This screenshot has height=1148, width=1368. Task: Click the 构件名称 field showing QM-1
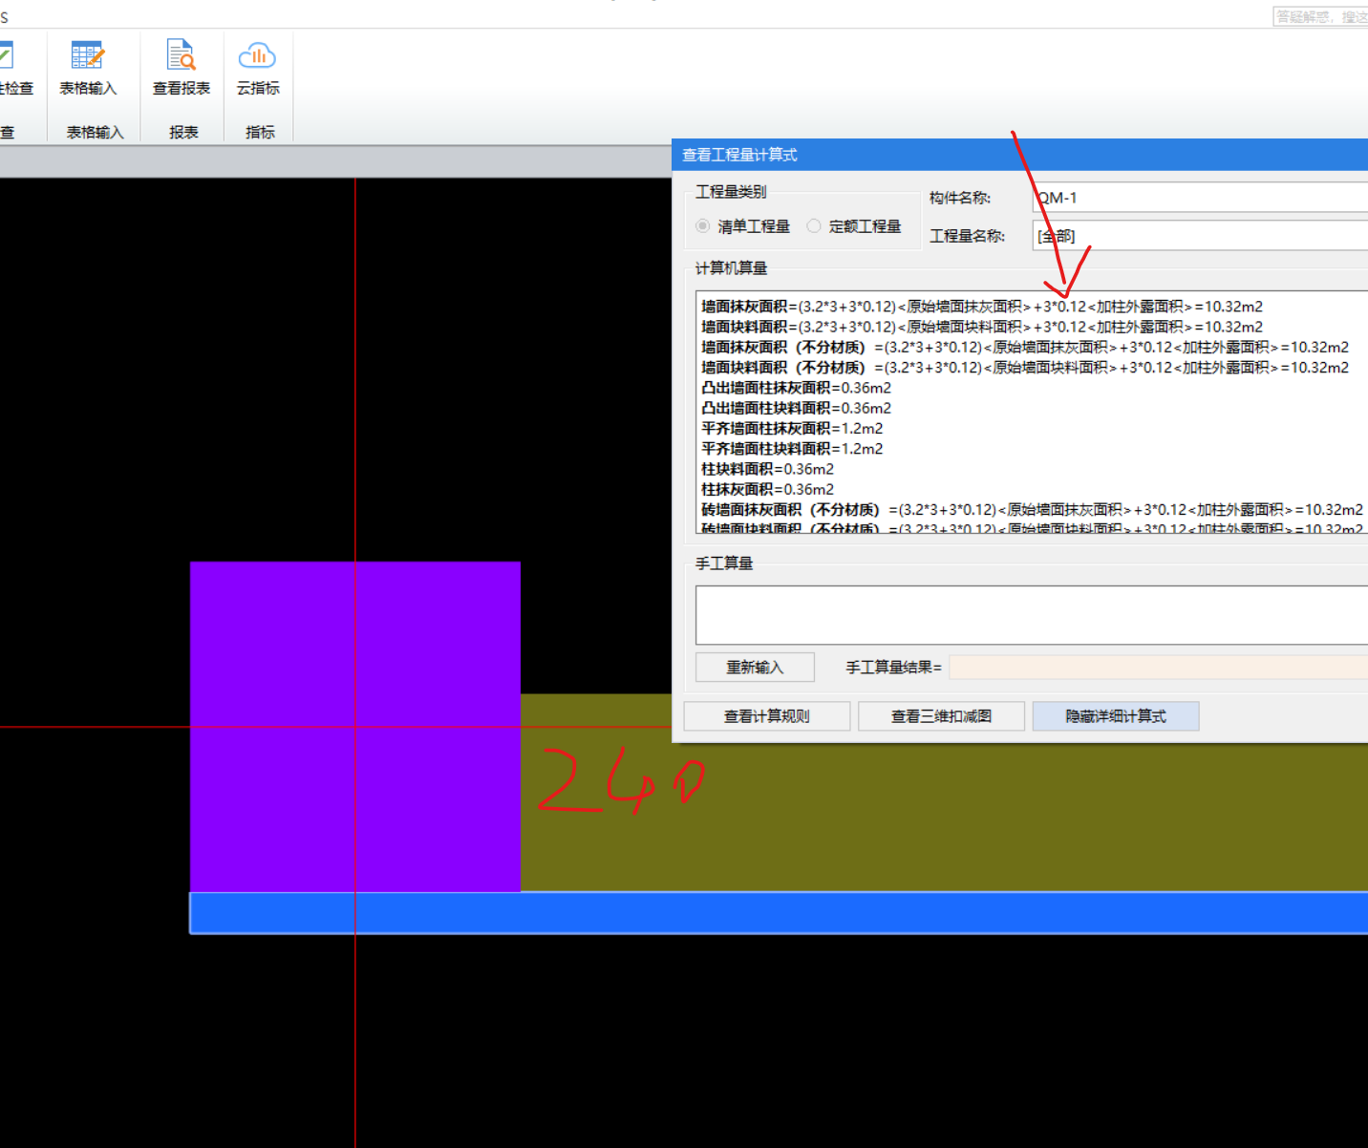1200,198
